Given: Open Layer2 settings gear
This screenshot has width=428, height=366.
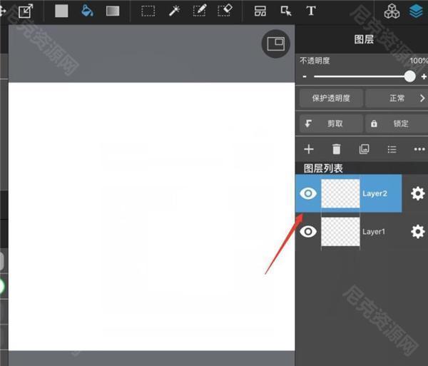Looking at the screenshot, I should (417, 193).
